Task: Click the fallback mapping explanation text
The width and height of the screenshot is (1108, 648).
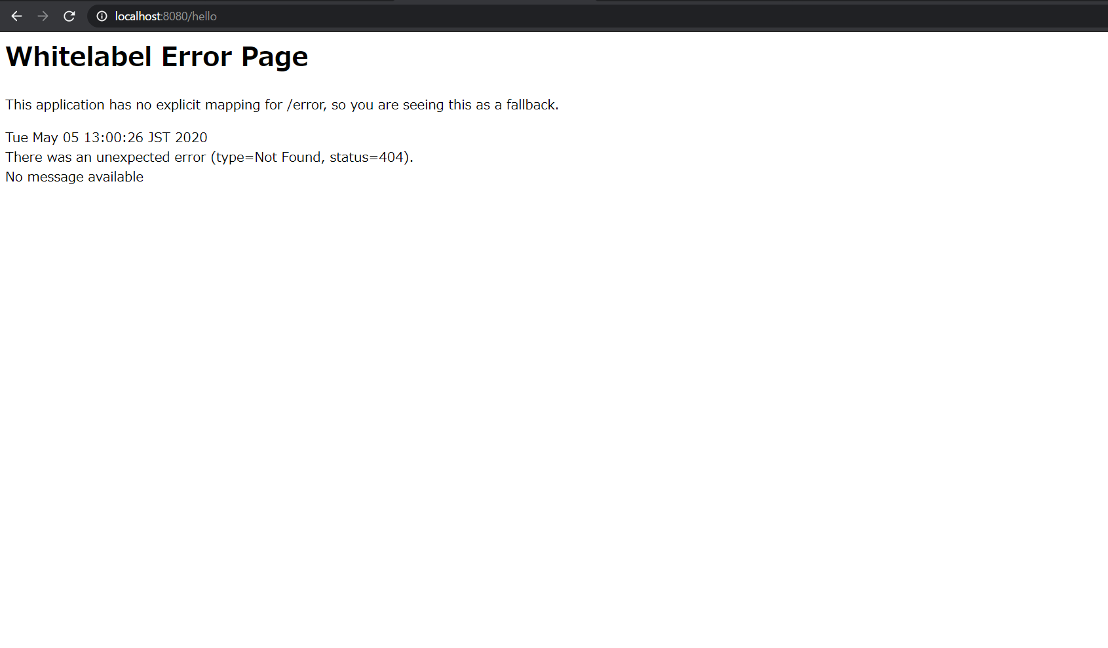Action: [x=282, y=104]
